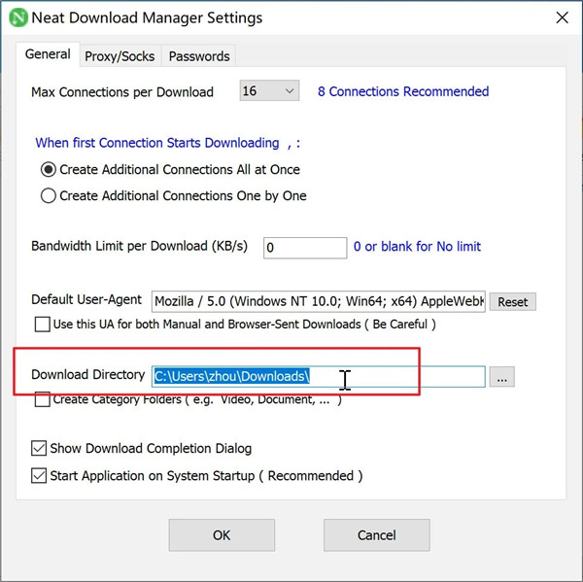This screenshot has width=583, height=582.
Task: Click the Neat Download Manager logo icon
Action: (x=17, y=17)
